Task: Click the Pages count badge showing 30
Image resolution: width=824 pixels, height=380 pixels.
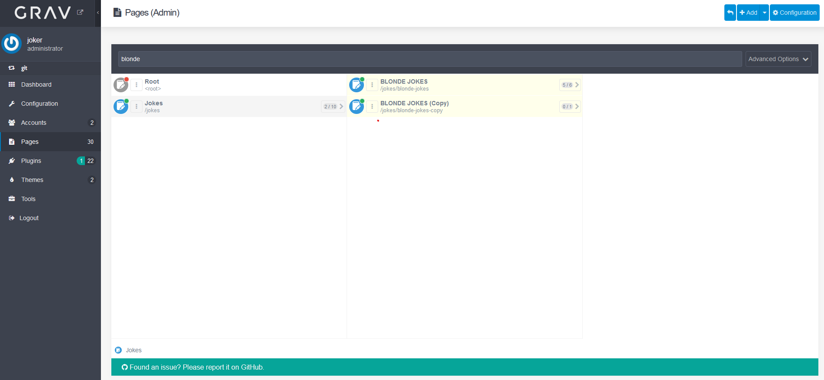Action: (91, 142)
